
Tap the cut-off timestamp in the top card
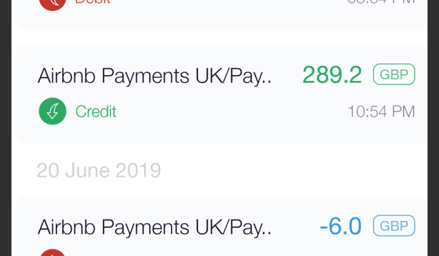381,2
